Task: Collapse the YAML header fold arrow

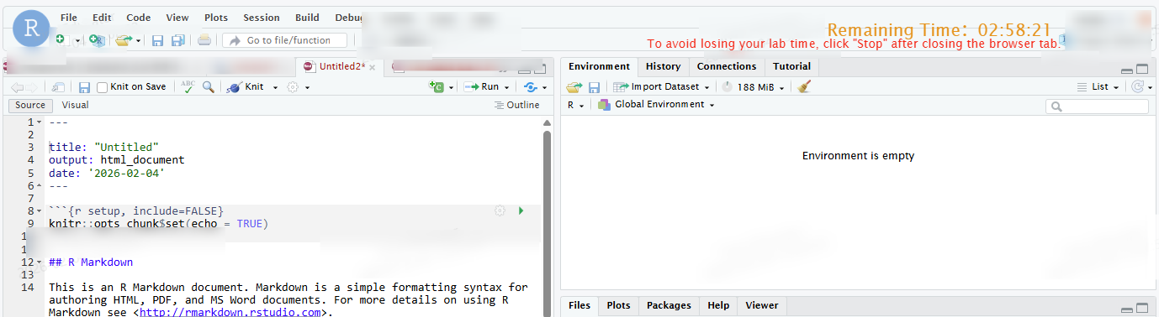Action: 39,123
